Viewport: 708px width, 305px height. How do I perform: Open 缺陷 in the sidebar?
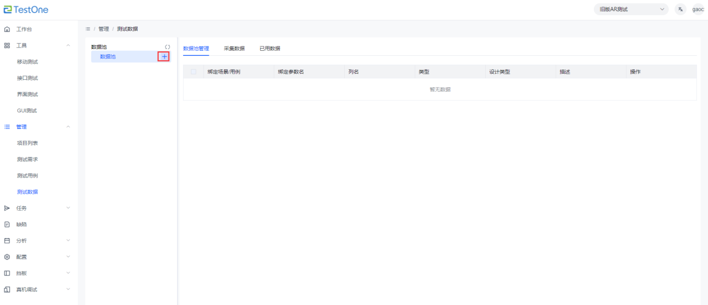tap(21, 225)
